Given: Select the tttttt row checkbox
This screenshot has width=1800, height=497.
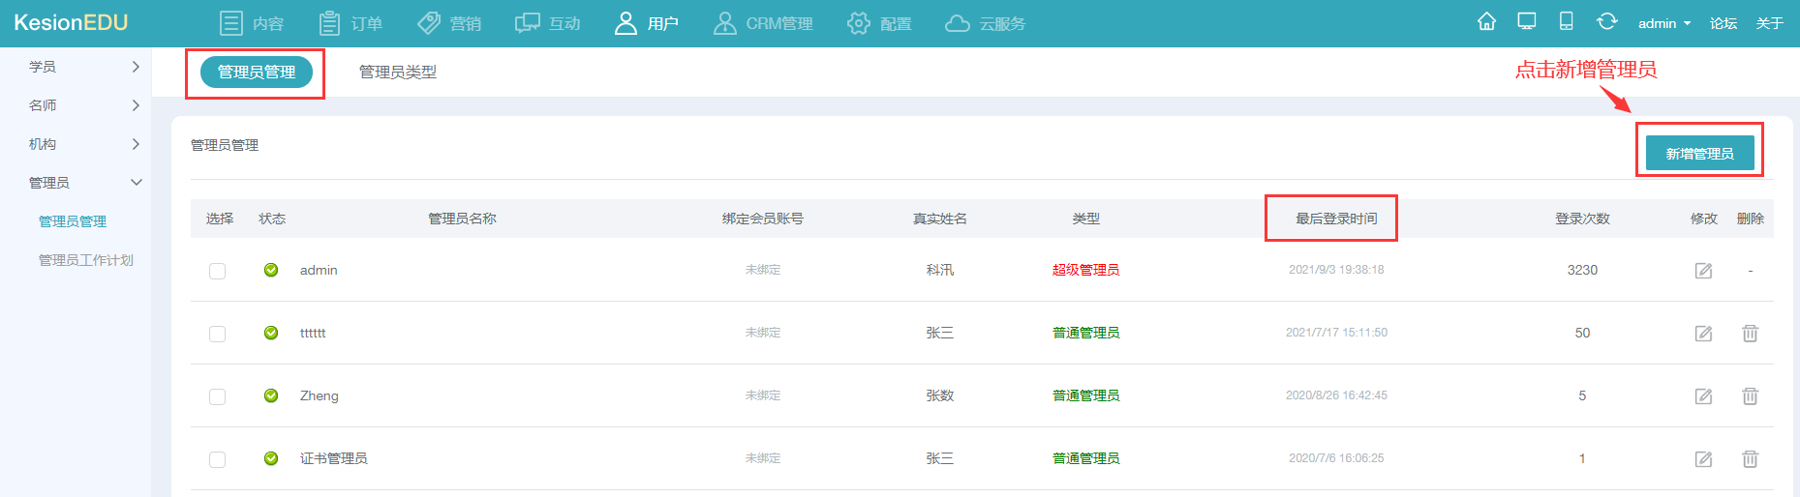Looking at the screenshot, I should 218,334.
